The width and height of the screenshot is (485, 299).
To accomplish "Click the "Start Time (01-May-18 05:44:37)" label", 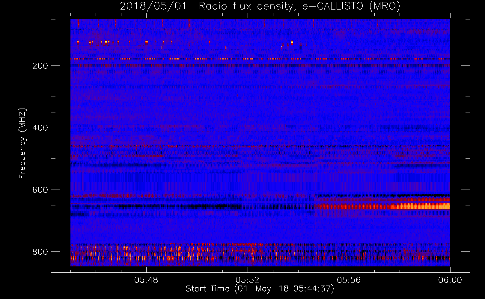I will pyautogui.click(x=260, y=289).
